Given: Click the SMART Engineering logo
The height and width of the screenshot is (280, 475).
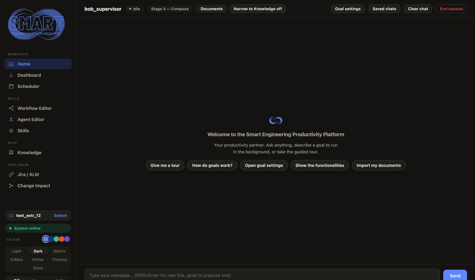Looking at the screenshot, I should click(x=36, y=24).
